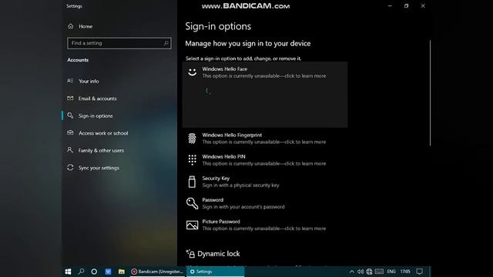The height and width of the screenshot is (277, 493).
Task: Open Your info page
Action: click(x=89, y=81)
